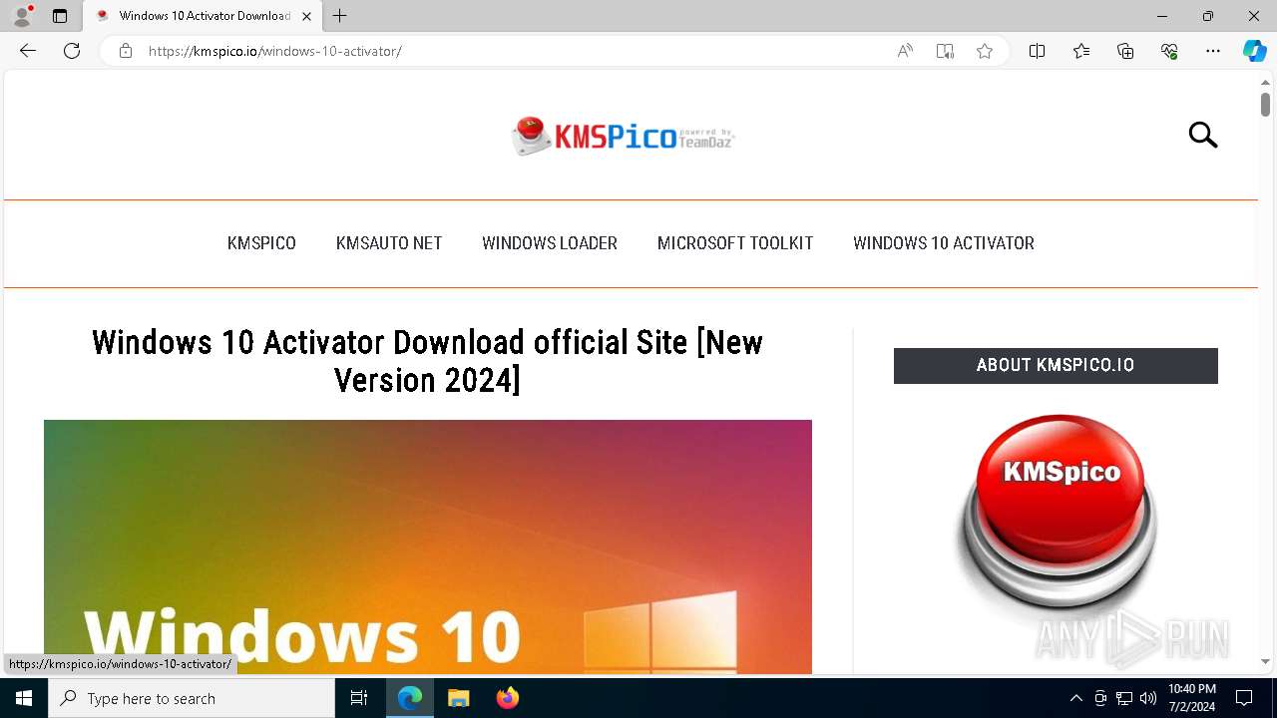Go to KMSPICO menu page
The height and width of the screenshot is (718, 1277).
pyautogui.click(x=261, y=243)
